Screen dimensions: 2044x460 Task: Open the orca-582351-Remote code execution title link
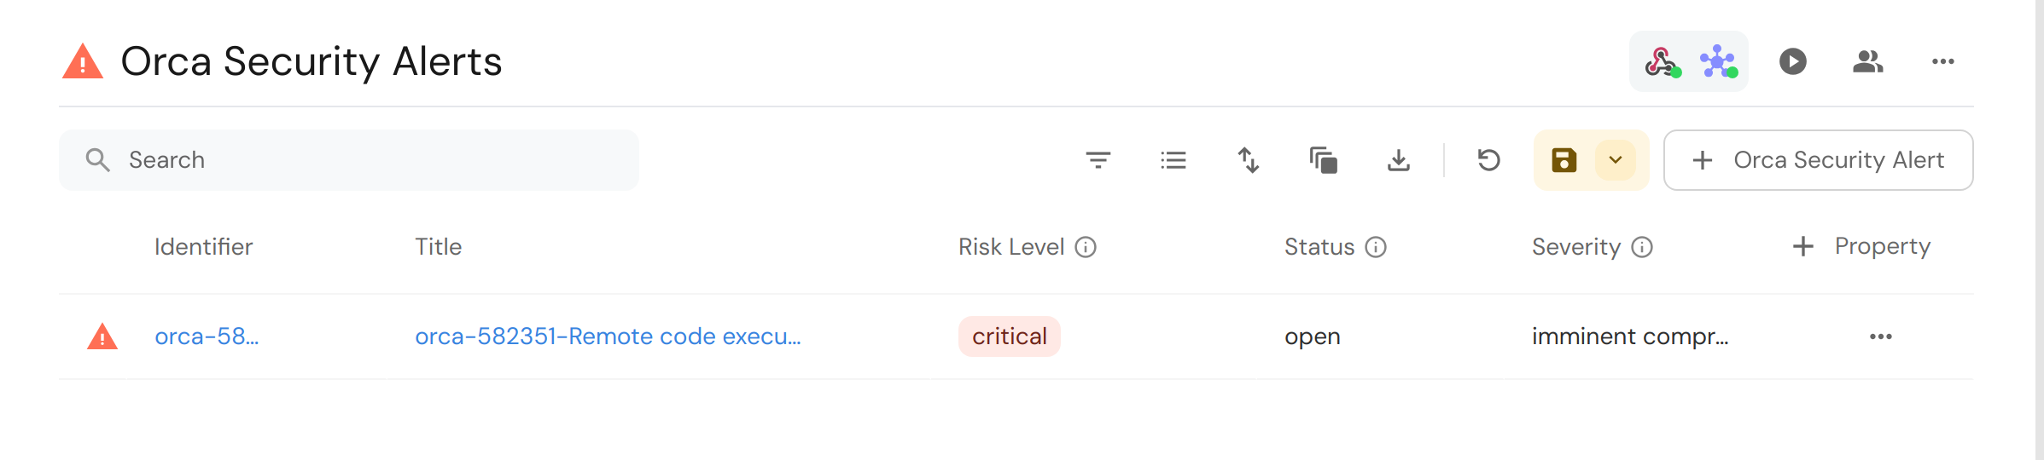[x=608, y=336]
